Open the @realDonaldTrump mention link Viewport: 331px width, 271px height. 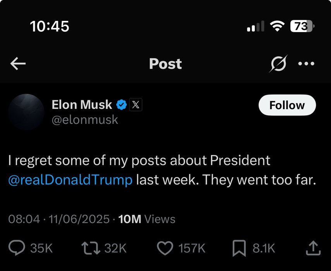[70, 180]
